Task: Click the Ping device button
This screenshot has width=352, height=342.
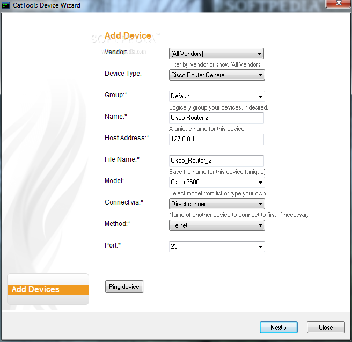Action: (124, 287)
